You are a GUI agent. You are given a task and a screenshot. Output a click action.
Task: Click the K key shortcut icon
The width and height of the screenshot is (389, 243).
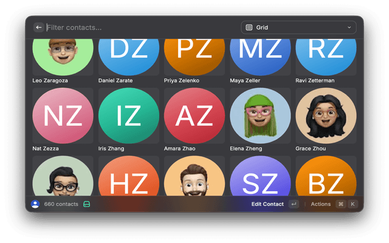[x=353, y=204]
